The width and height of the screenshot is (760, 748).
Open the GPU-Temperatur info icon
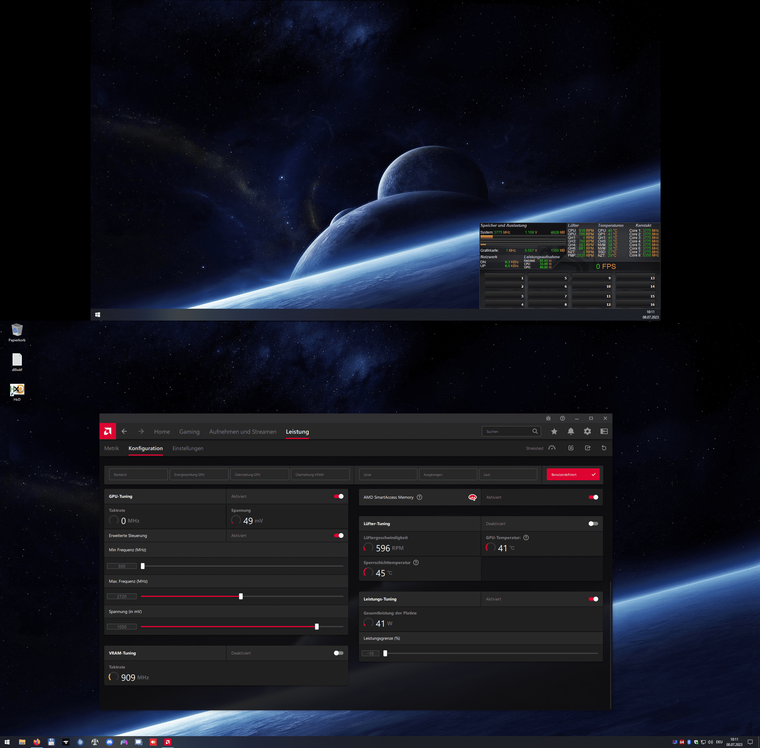[526, 538]
